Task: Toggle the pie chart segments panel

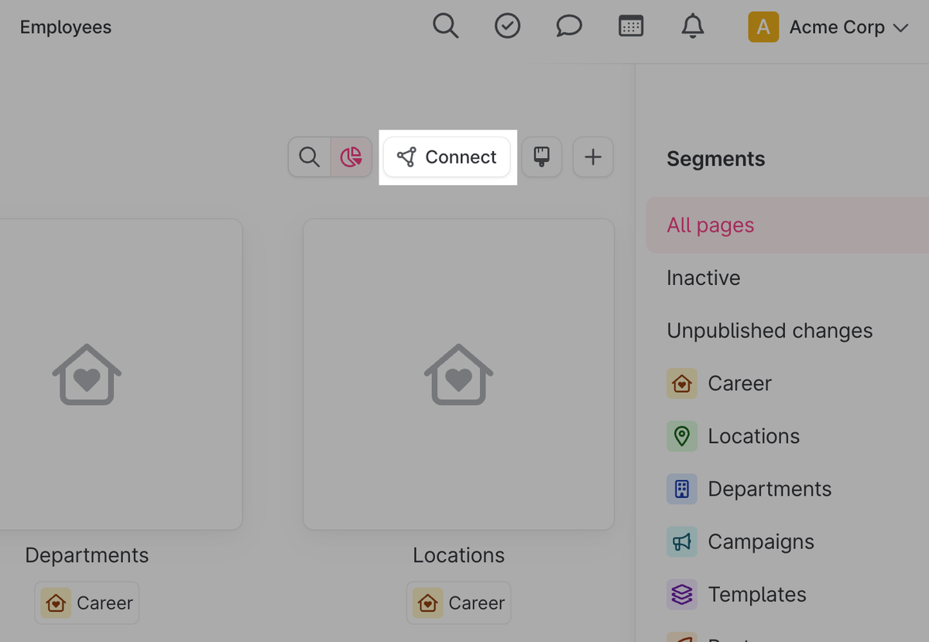Action: pos(351,157)
